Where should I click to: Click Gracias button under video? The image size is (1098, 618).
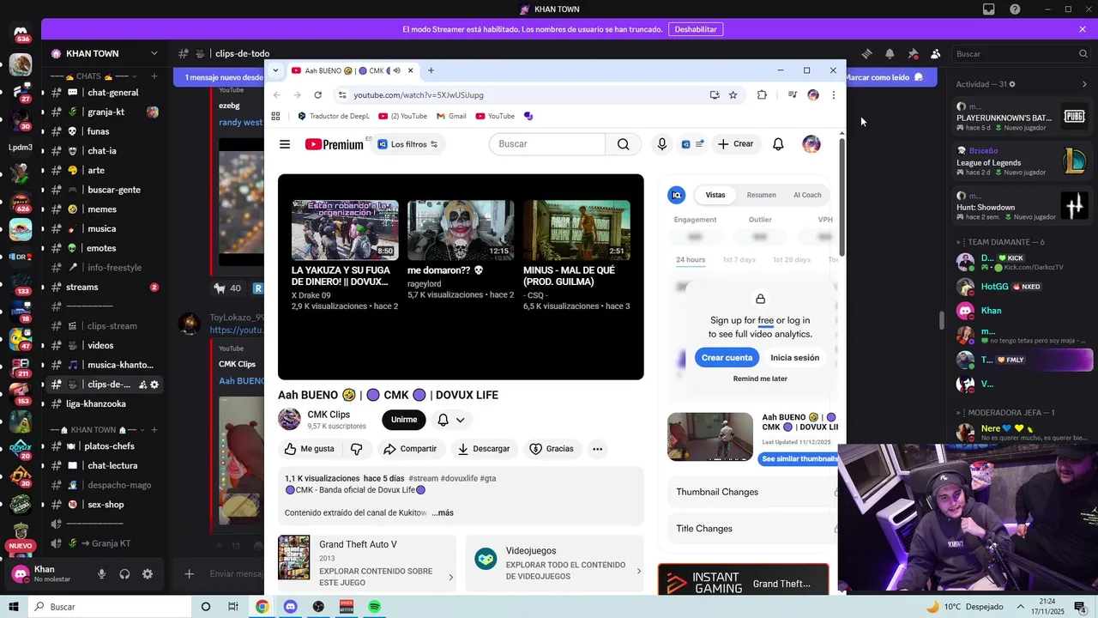click(x=552, y=449)
